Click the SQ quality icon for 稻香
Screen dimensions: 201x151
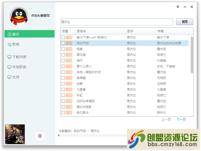(x=69, y=49)
